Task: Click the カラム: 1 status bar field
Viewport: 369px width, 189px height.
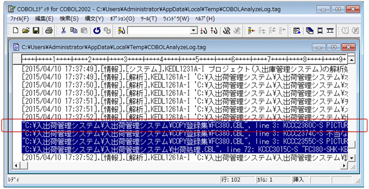Action: click(x=273, y=180)
